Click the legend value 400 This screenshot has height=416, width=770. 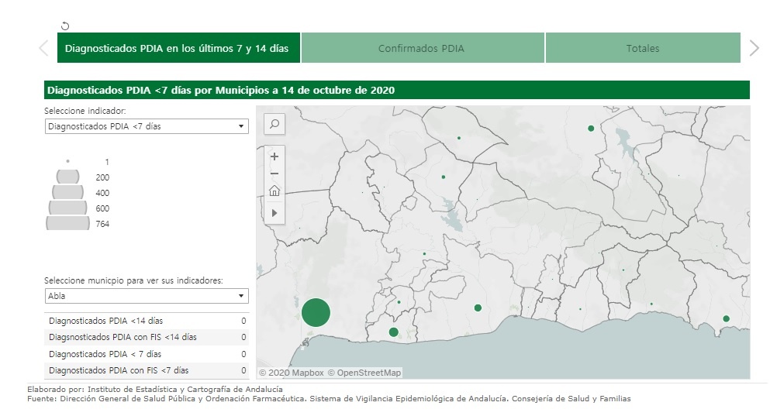[x=102, y=193]
